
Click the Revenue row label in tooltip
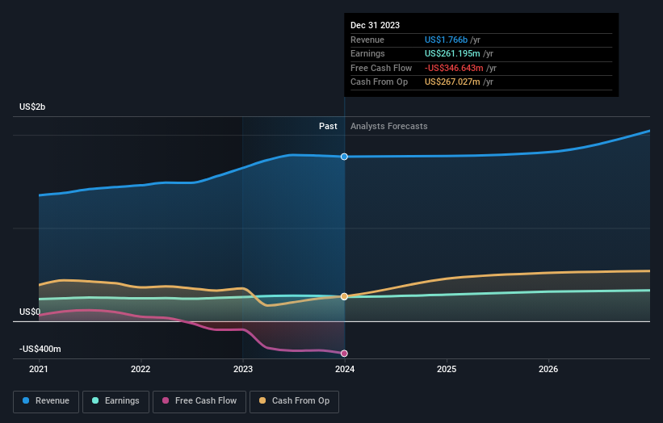pos(367,40)
